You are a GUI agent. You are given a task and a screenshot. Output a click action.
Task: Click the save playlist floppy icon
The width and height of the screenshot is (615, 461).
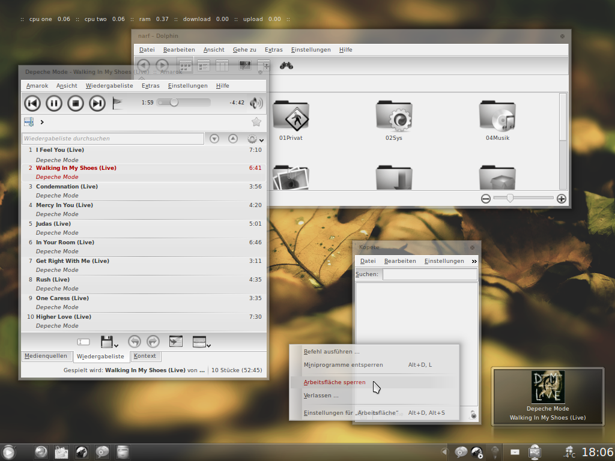(107, 342)
